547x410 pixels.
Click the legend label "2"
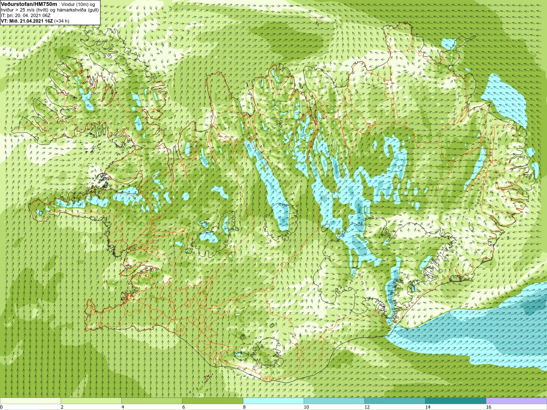click(62, 407)
